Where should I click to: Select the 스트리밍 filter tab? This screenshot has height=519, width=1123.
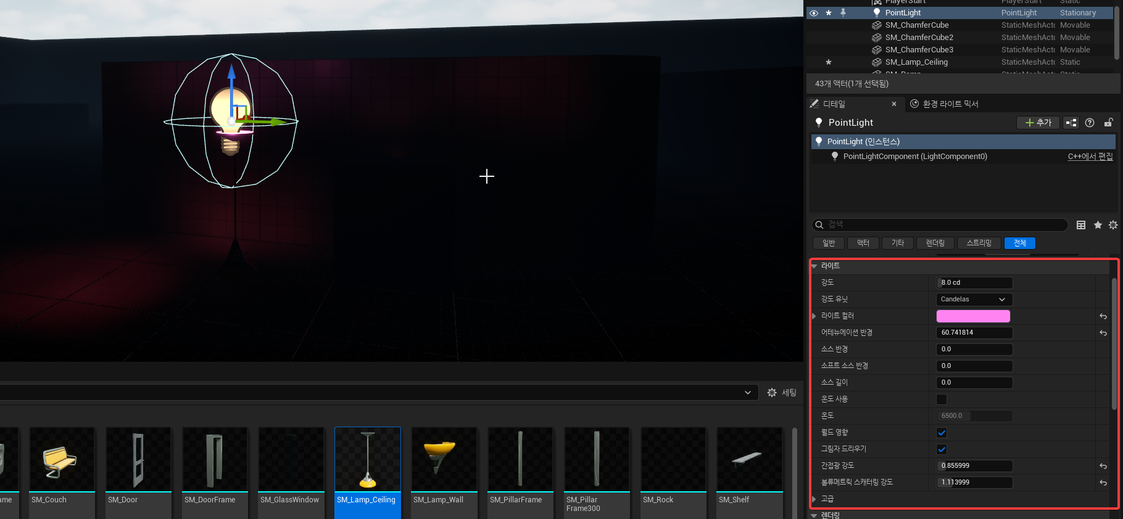(979, 243)
